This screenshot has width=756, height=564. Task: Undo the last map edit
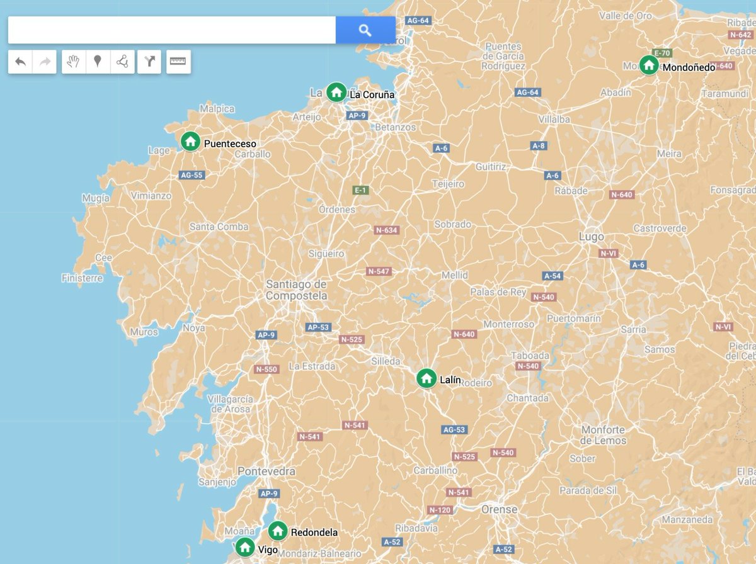tap(20, 62)
